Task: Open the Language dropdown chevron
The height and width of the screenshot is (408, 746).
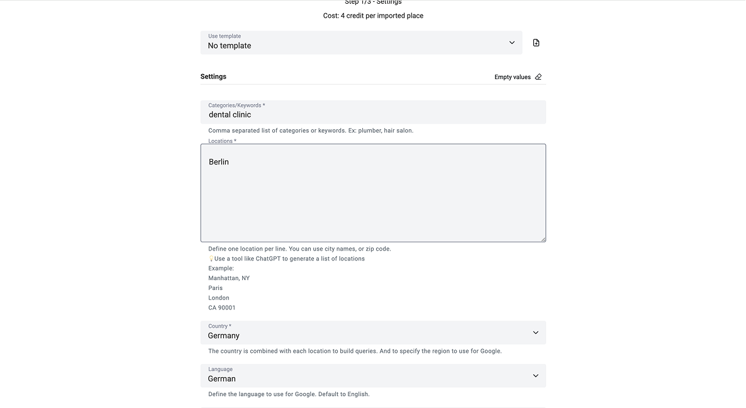Action: click(x=536, y=376)
